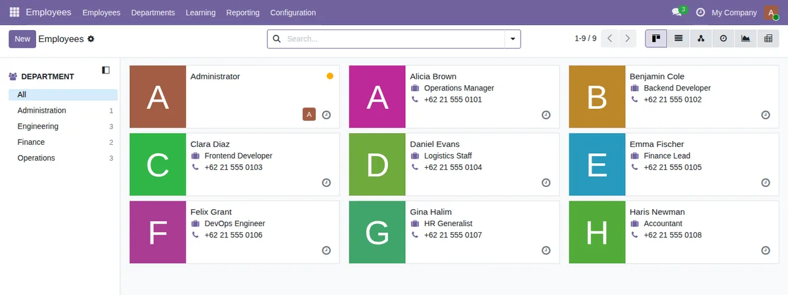Click activity clock on Clara Diaz card

click(x=326, y=182)
